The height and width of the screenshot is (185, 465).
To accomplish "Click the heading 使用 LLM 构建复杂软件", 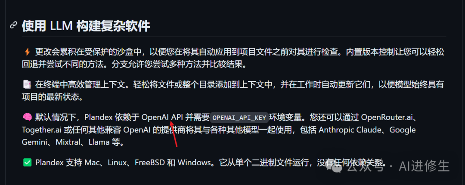I will click(x=86, y=26).
